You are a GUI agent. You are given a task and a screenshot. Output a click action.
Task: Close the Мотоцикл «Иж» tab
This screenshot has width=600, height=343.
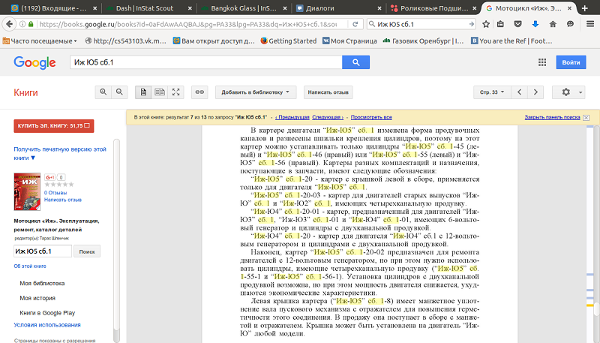[x=569, y=8]
